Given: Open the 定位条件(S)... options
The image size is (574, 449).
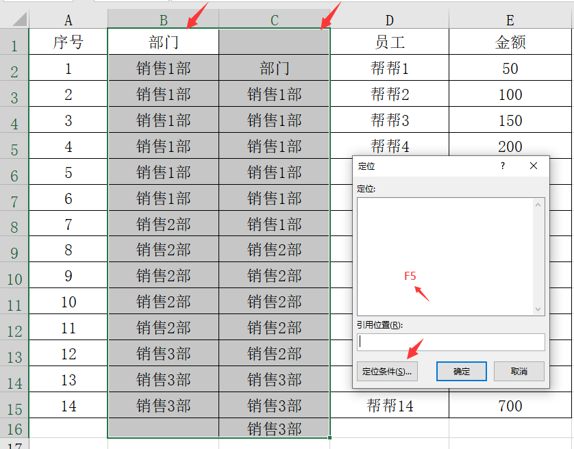Looking at the screenshot, I should tap(387, 372).
